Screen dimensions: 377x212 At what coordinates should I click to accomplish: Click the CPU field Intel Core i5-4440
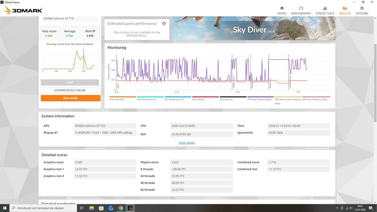click(x=202, y=126)
